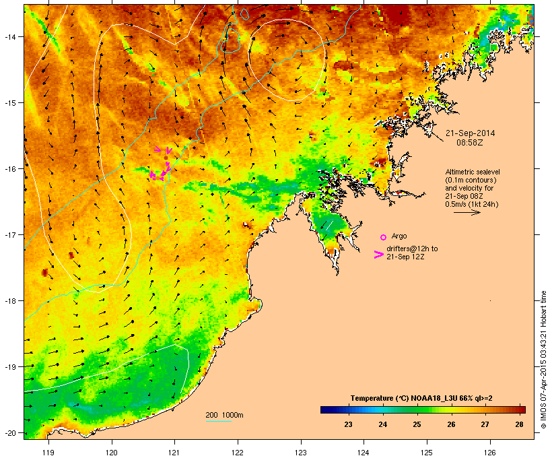
Task: Click the longitude axis label '125'
Action: tap(427, 453)
